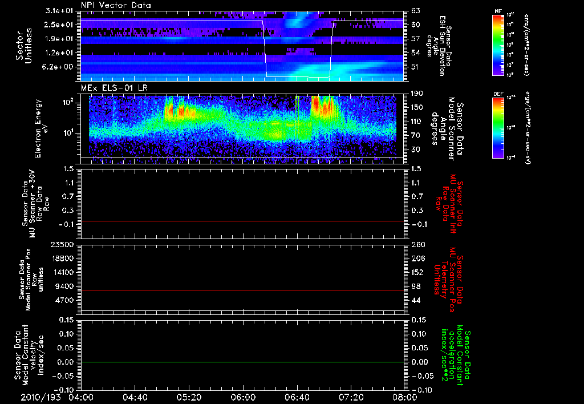Click the '08:00' time axis label
This screenshot has width=584, height=404.
[405, 397]
